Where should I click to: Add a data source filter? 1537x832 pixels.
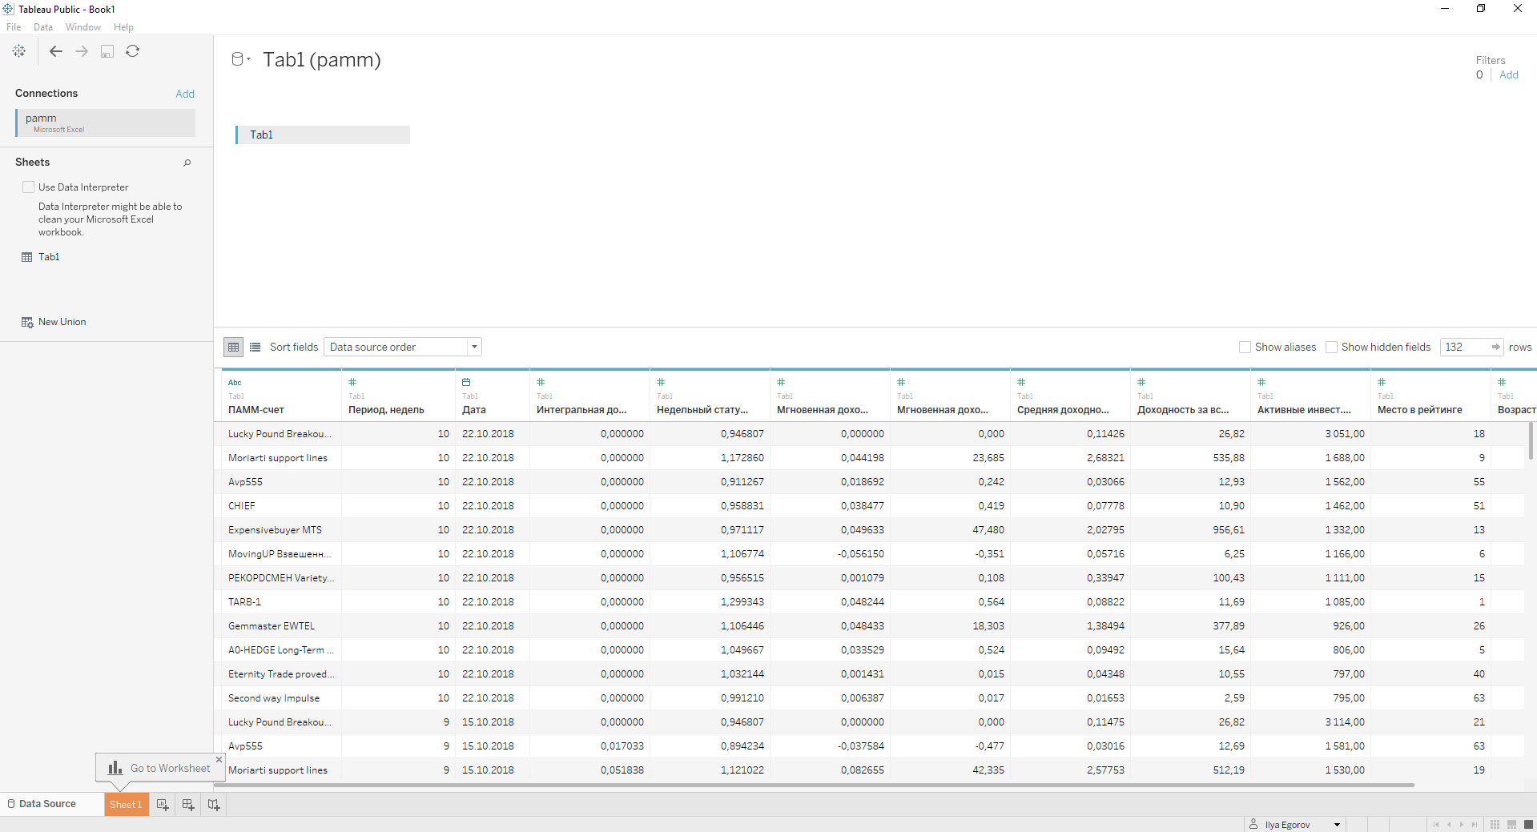(1509, 74)
